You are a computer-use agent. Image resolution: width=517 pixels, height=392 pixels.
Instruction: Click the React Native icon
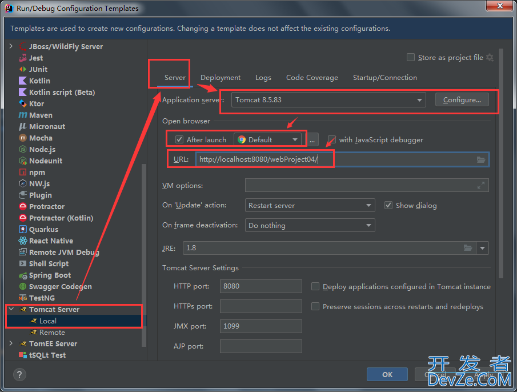click(x=23, y=241)
